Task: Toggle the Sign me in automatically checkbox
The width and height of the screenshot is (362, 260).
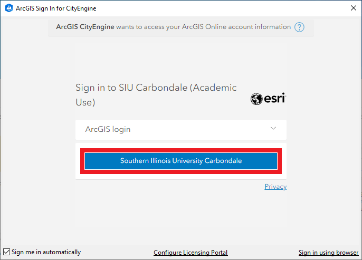Action: [x=7, y=252]
